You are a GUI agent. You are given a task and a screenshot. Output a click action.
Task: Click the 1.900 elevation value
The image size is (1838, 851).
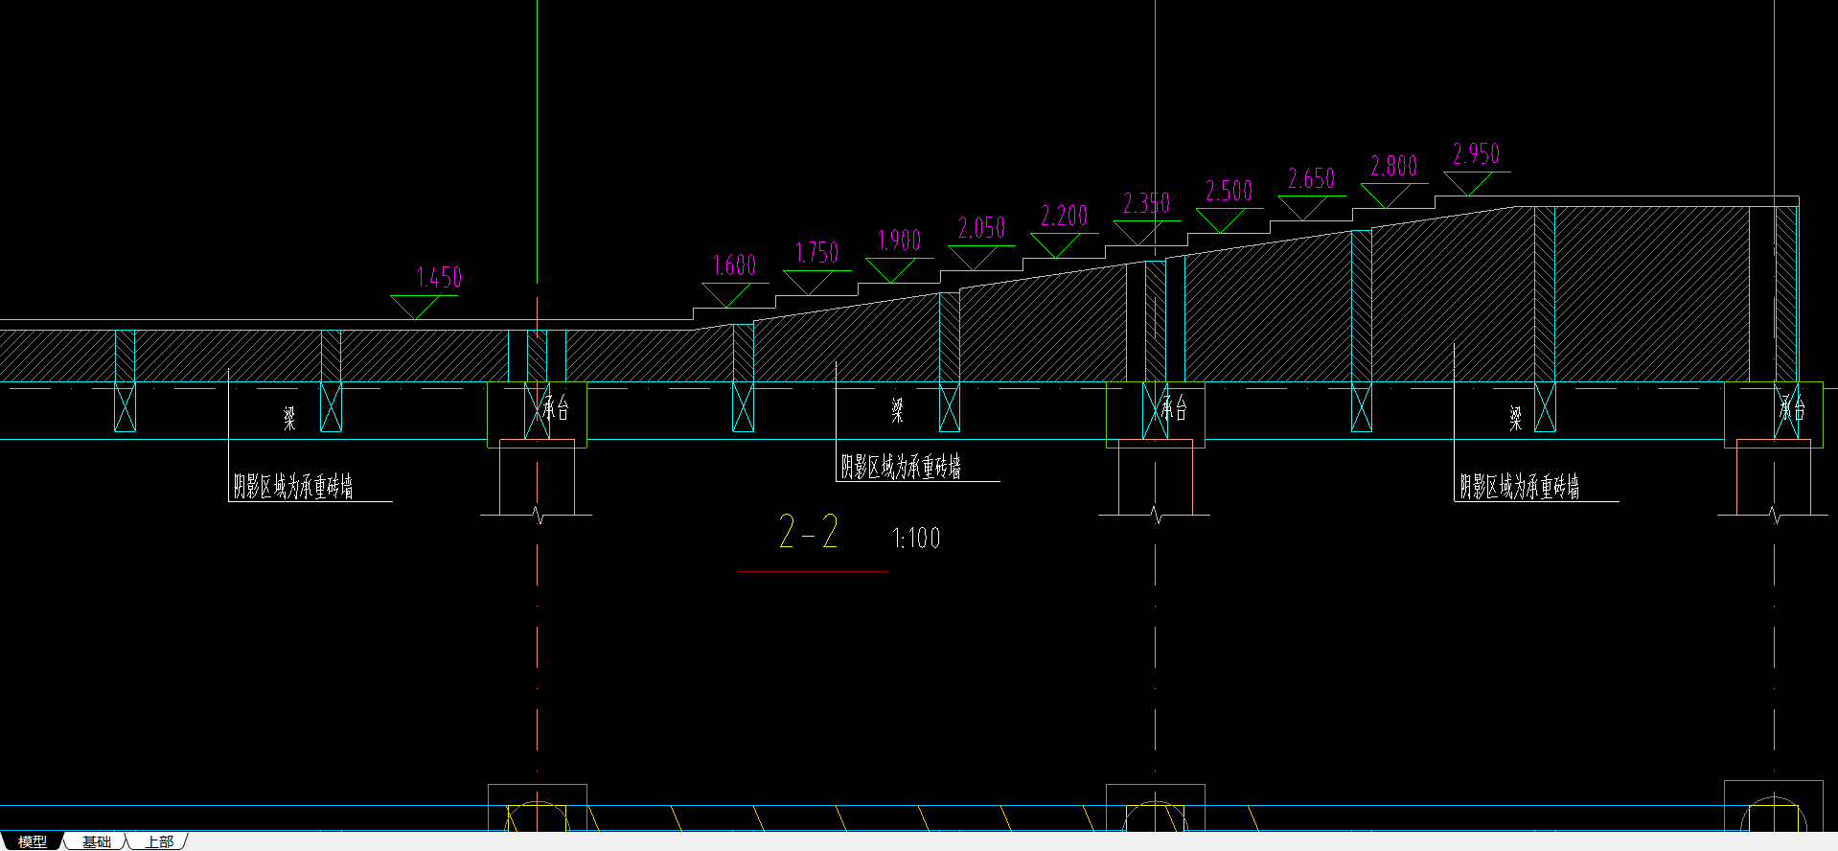(899, 241)
